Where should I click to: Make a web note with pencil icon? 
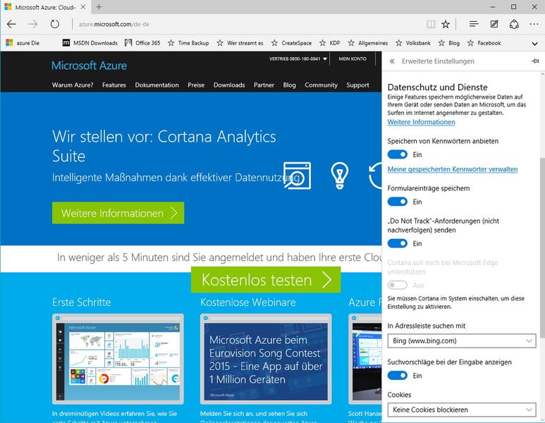click(x=494, y=24)
